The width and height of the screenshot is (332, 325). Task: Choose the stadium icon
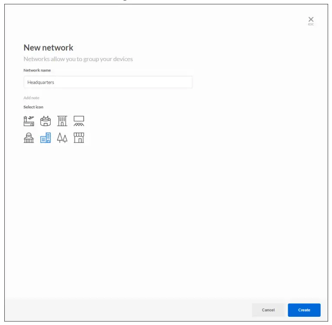click(x=46, y=121)
